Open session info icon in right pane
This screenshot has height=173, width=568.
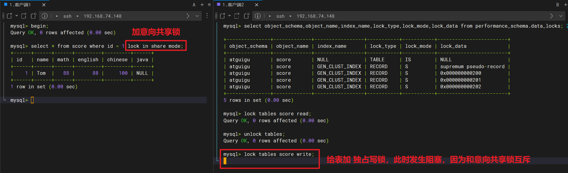click(x=258, y=16)
